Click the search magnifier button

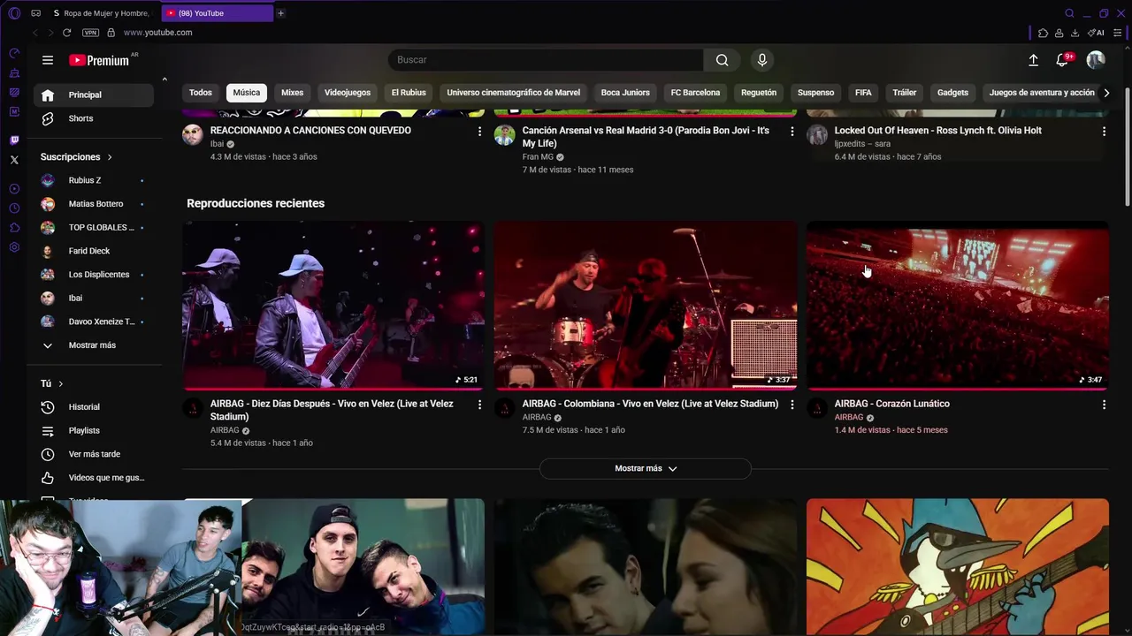723,60
